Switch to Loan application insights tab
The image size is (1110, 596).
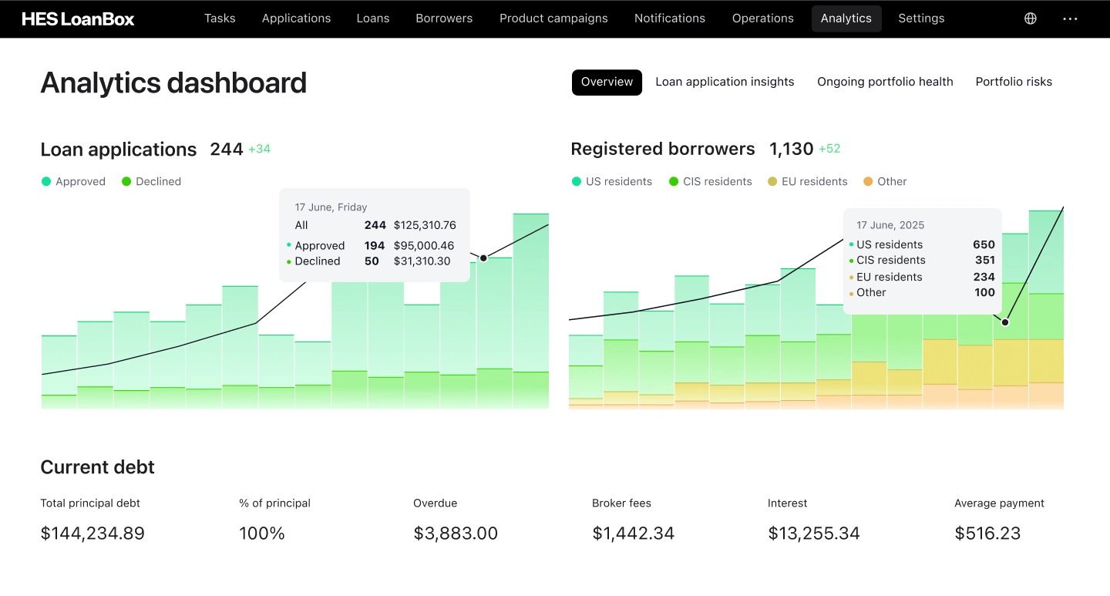(725, 82)
